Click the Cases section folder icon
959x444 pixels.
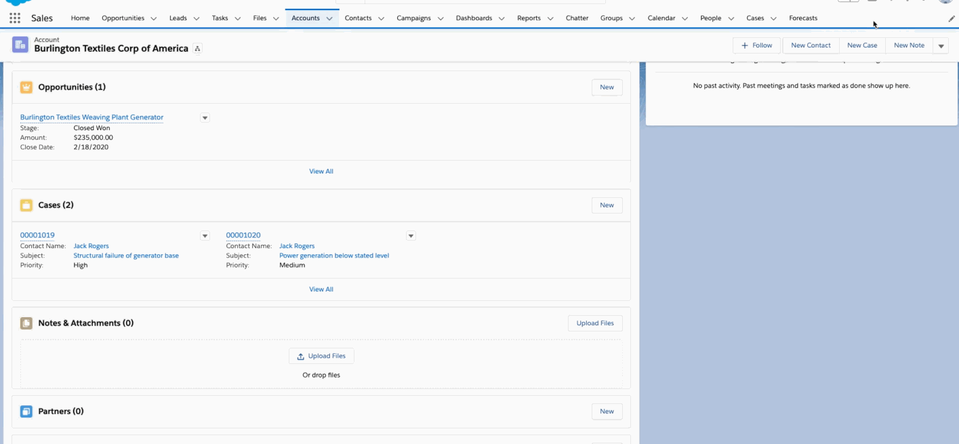(26, 205)
